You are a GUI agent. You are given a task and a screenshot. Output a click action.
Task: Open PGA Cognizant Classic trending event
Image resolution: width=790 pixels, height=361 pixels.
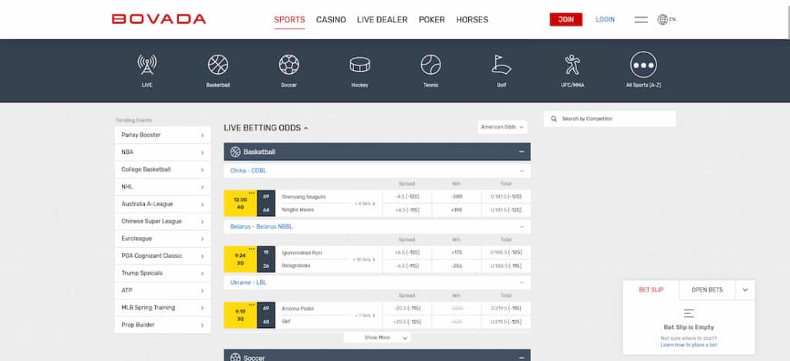[163, 256]
